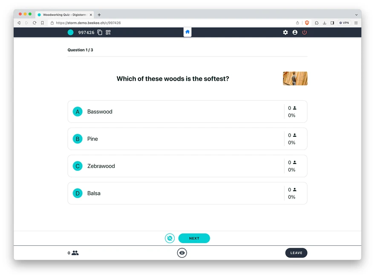This screenshot has width=375, height=278.
Task: Go to the home page icon
Action: click(187, 32)
